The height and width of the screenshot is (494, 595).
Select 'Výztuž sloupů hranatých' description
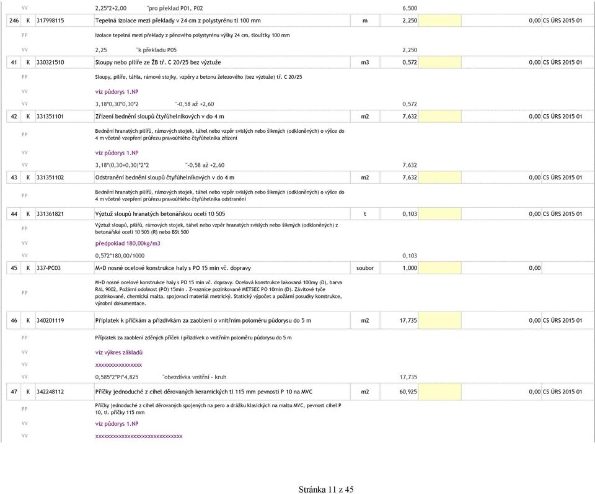160,214
